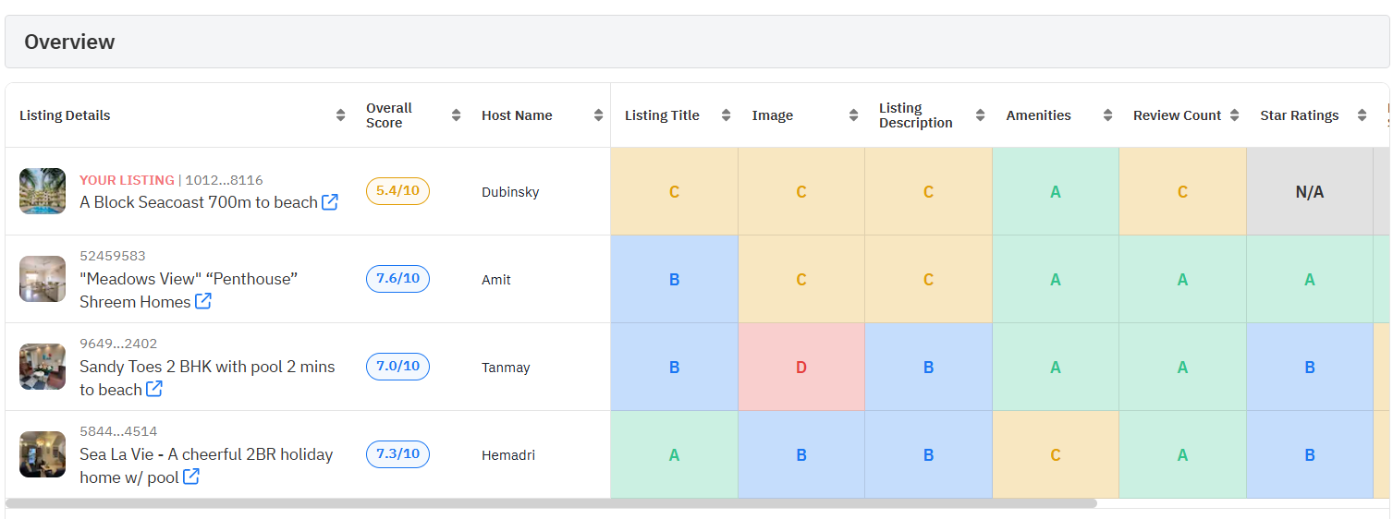The height and width of the screenshot is (519, 1393).
Task: Click the Sandy Toes listing thumbnail image
Action: coord(43,367)
